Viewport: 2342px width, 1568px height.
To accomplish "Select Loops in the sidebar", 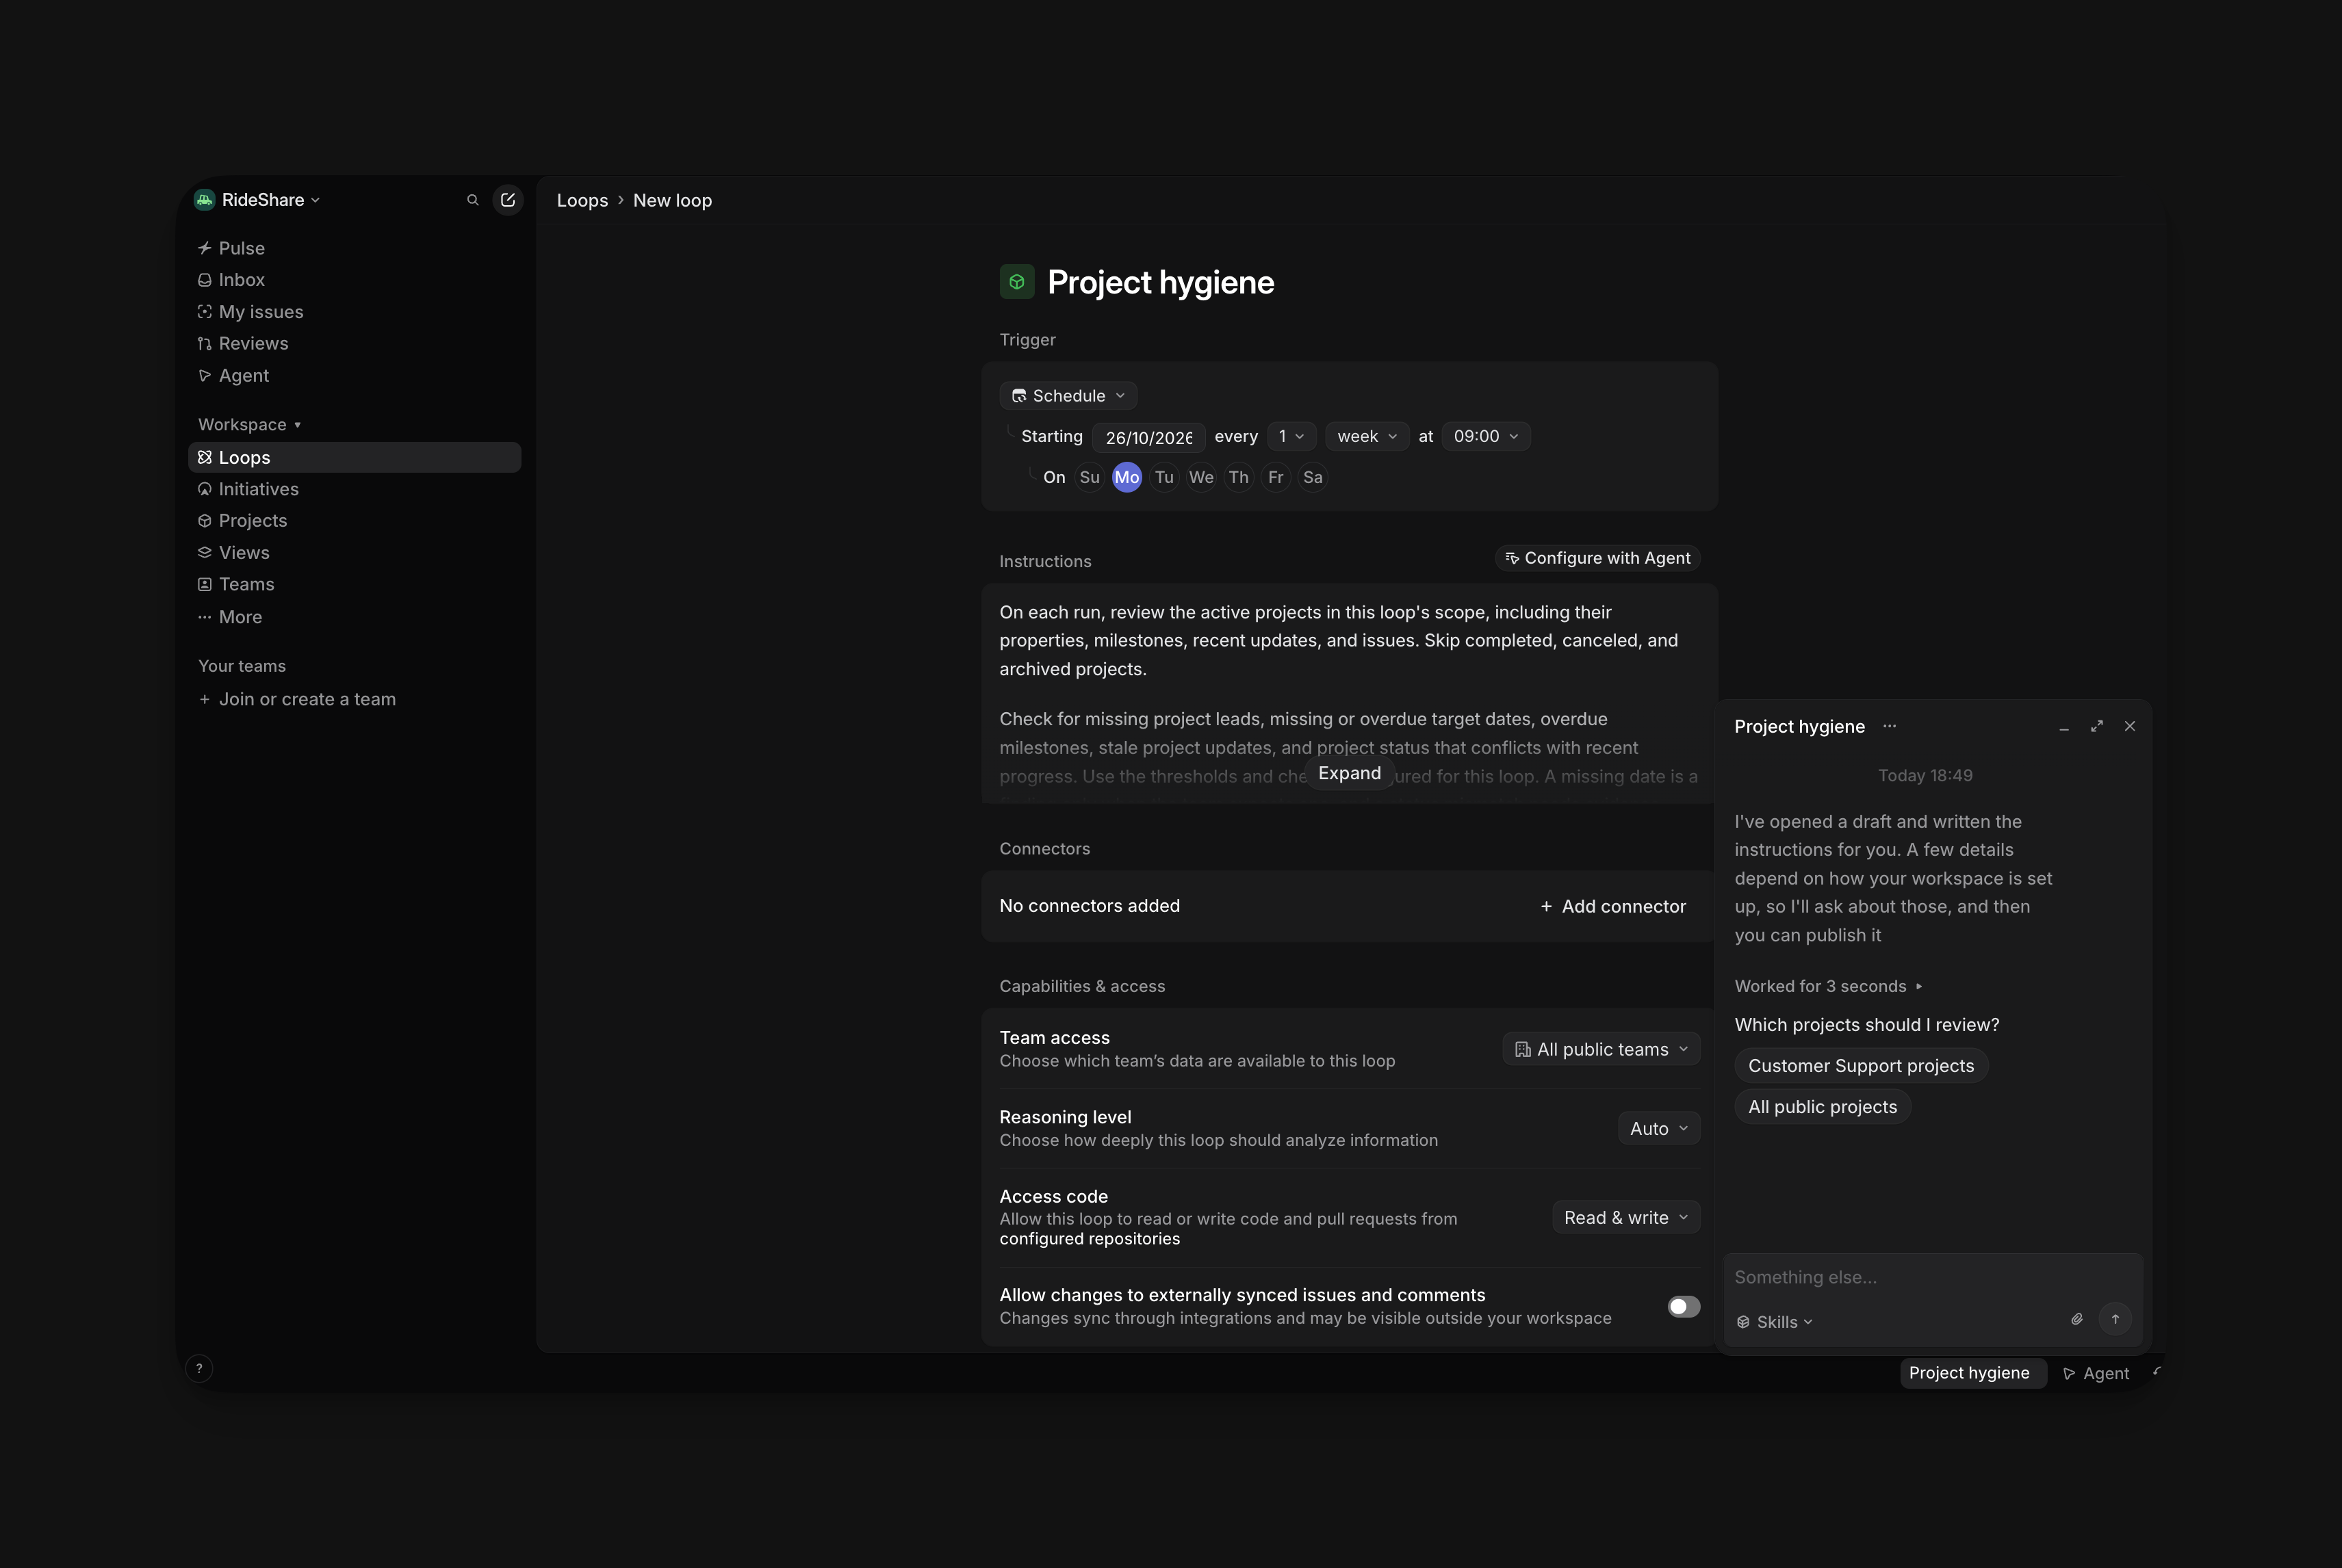I will (x=354, y=457).
